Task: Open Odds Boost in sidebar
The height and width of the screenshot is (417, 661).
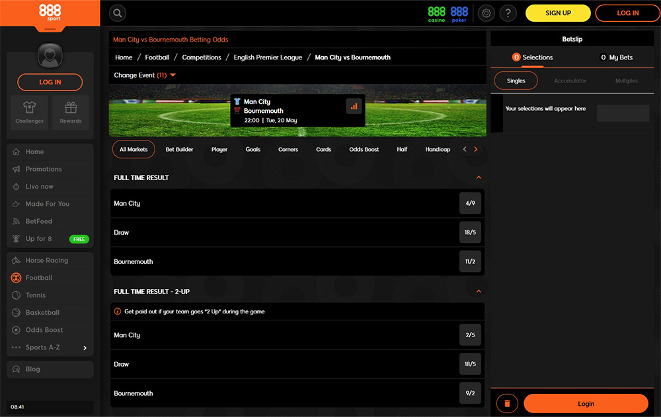Action: pyautogui.click(x=50, y=330)
